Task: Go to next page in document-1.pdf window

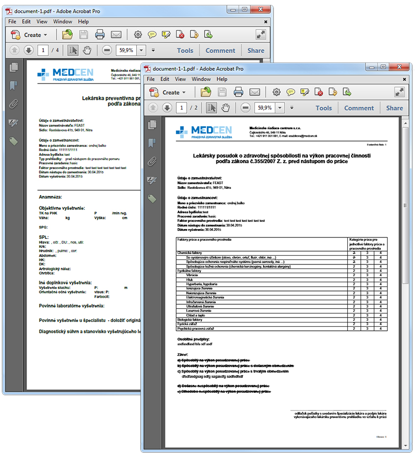Action: tap(29, 50)
